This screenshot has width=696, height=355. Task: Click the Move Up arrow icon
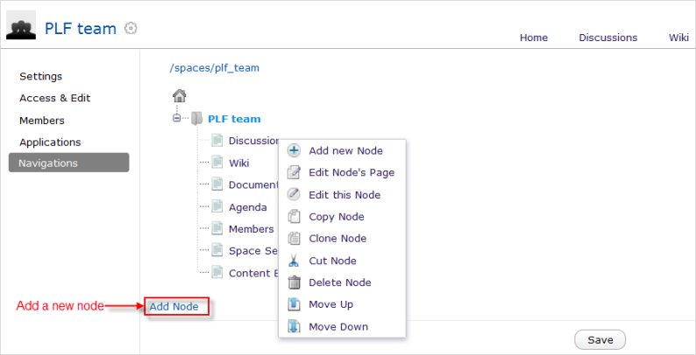pyautogui.click(x=295, y=304)
